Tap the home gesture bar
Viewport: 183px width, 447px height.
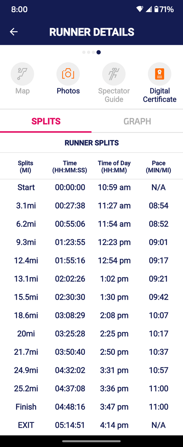91,441
